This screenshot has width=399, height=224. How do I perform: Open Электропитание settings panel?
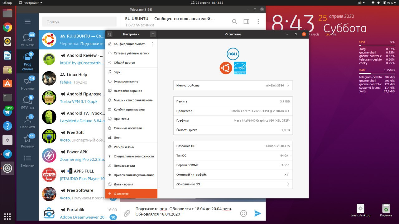(x=131, y=81)
